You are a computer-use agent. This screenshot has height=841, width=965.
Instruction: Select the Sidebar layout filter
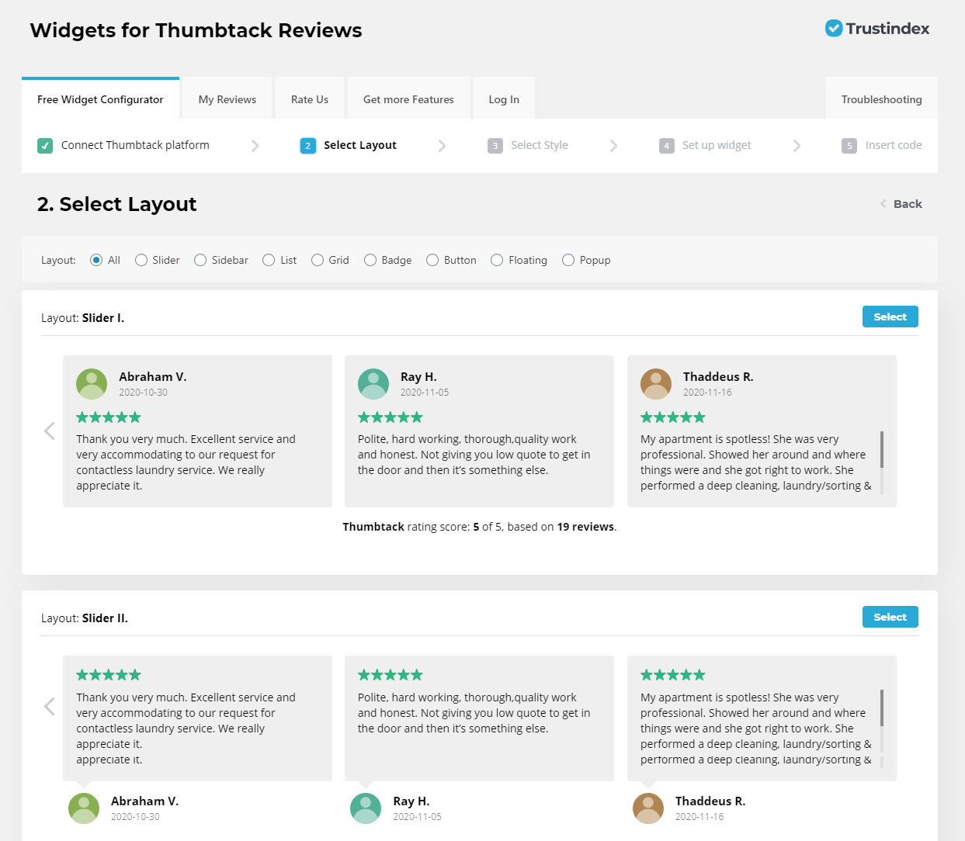point(200,260)
